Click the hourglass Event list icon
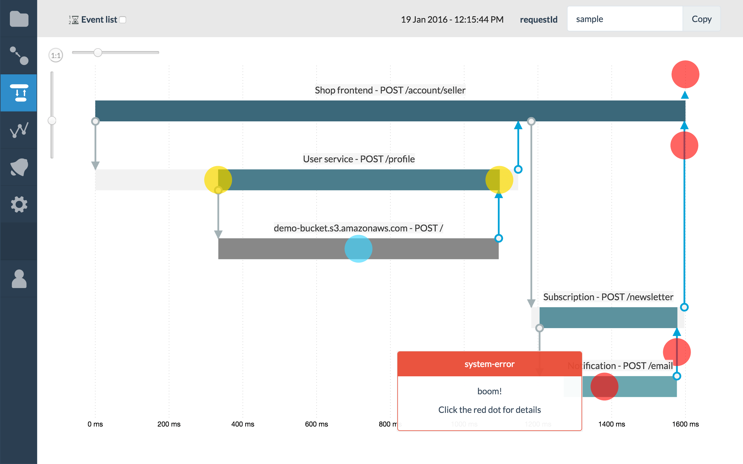Screen dimensions: 743x464 click(74, 20)
